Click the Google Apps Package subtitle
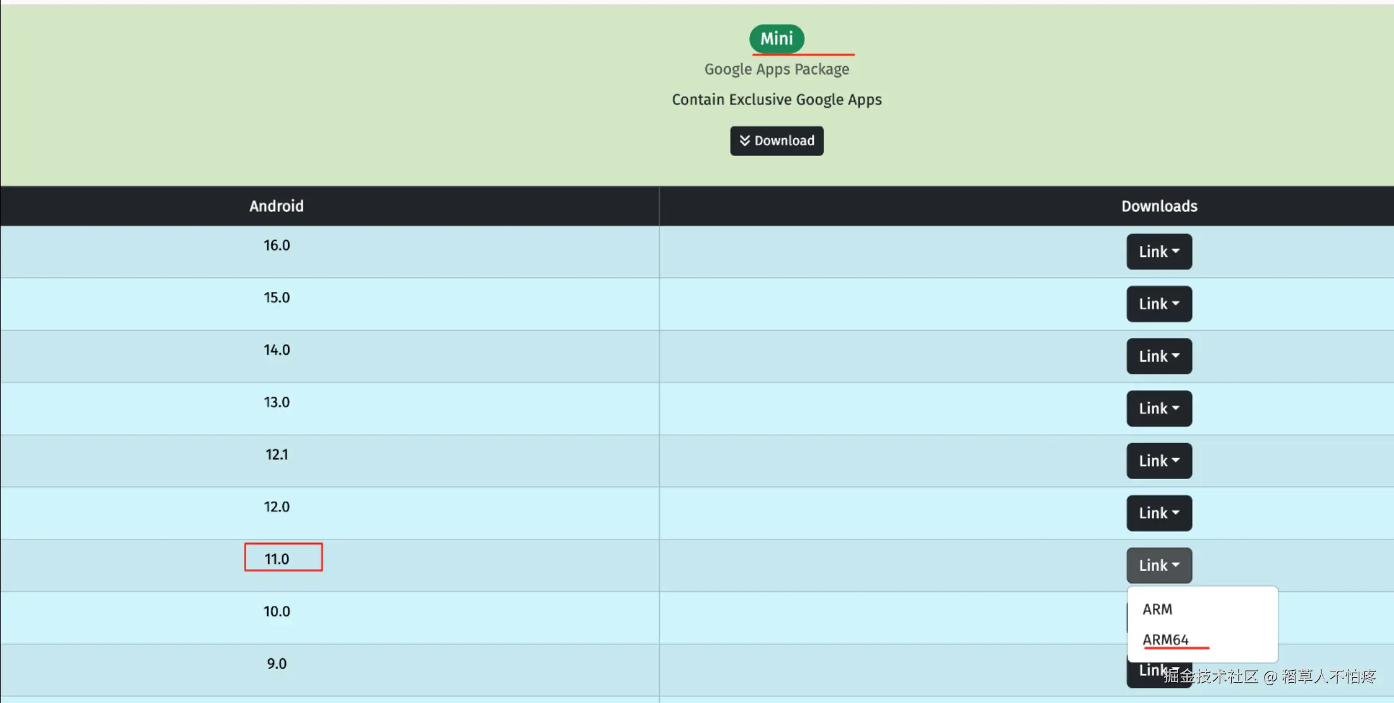Image resolution: width=1394 pixels, height=703 pixels. coord(776,69)
